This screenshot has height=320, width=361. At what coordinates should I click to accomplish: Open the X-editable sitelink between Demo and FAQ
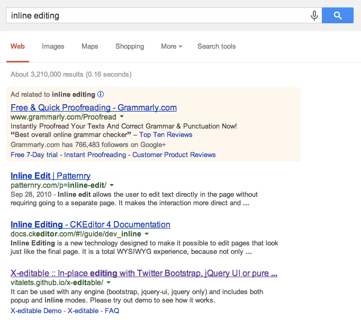[x=83, y=311]
